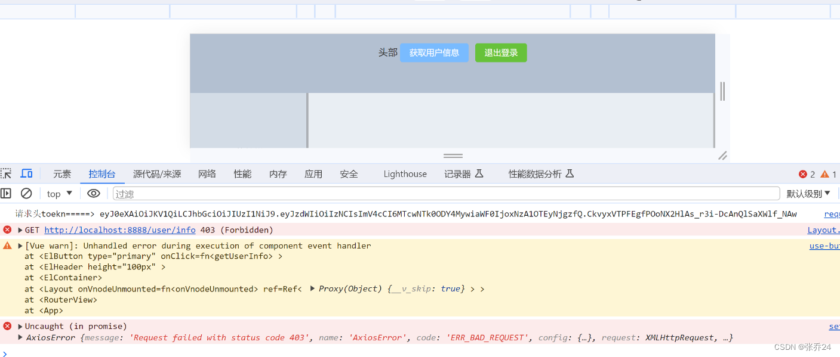This screenshot has height=357, width=840.
Task: Expand the AxiosError object details
Action: tap(20, 337)
